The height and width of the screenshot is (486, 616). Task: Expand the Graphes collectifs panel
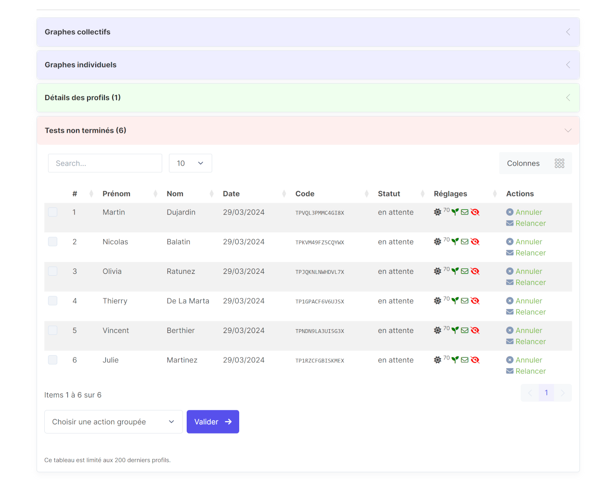(x=308, y=32)
